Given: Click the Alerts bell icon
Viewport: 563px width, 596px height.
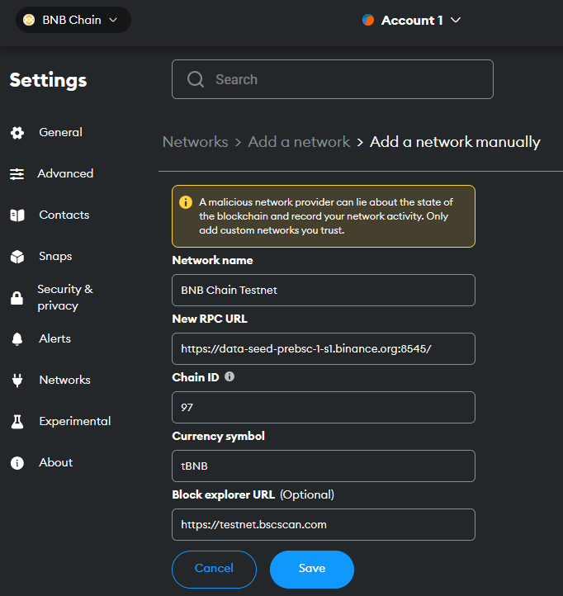Looking at the screenshot, I should (x=17, y=339).
